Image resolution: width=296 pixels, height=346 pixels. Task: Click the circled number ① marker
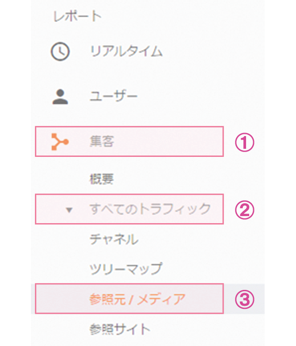pyautogui.click(x=244, y=142)
